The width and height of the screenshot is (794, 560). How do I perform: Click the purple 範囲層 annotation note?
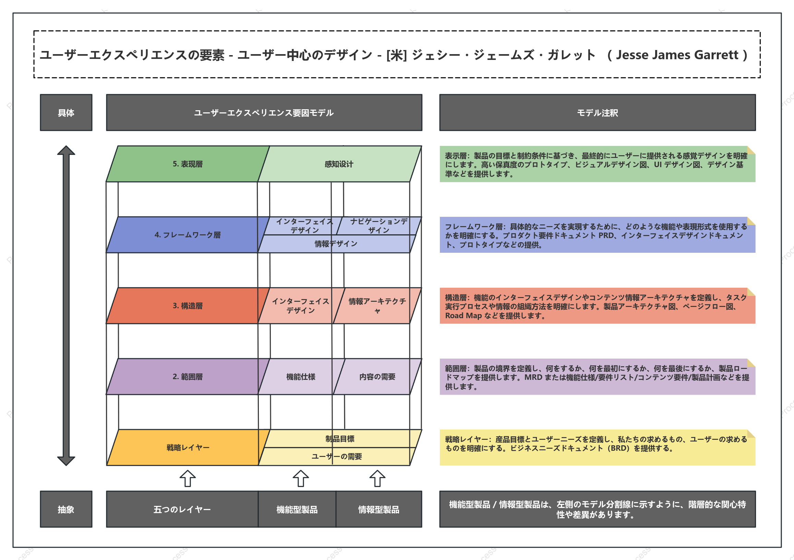(598, 376)
